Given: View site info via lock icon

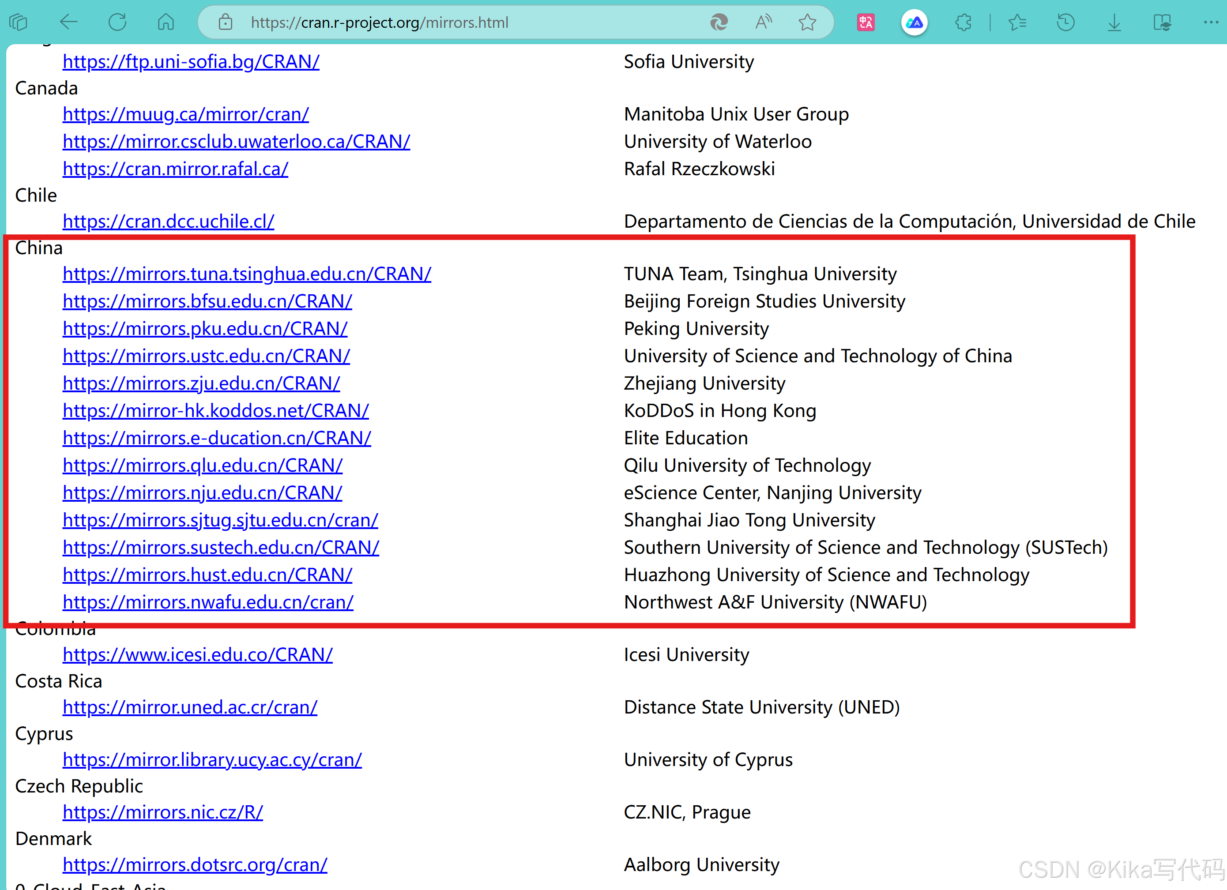Looking at the screenshot, I should click(x=225, y=22).
